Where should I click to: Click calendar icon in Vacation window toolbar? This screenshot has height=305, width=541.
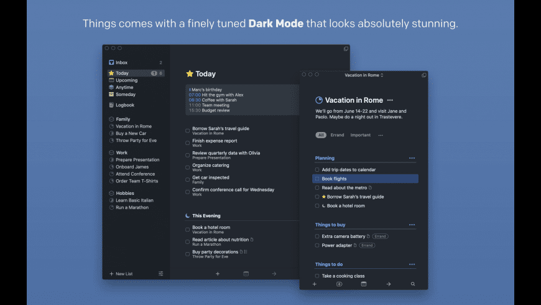364,284
